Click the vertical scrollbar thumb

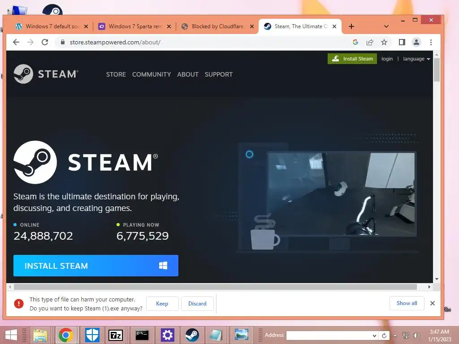(437, 69)
